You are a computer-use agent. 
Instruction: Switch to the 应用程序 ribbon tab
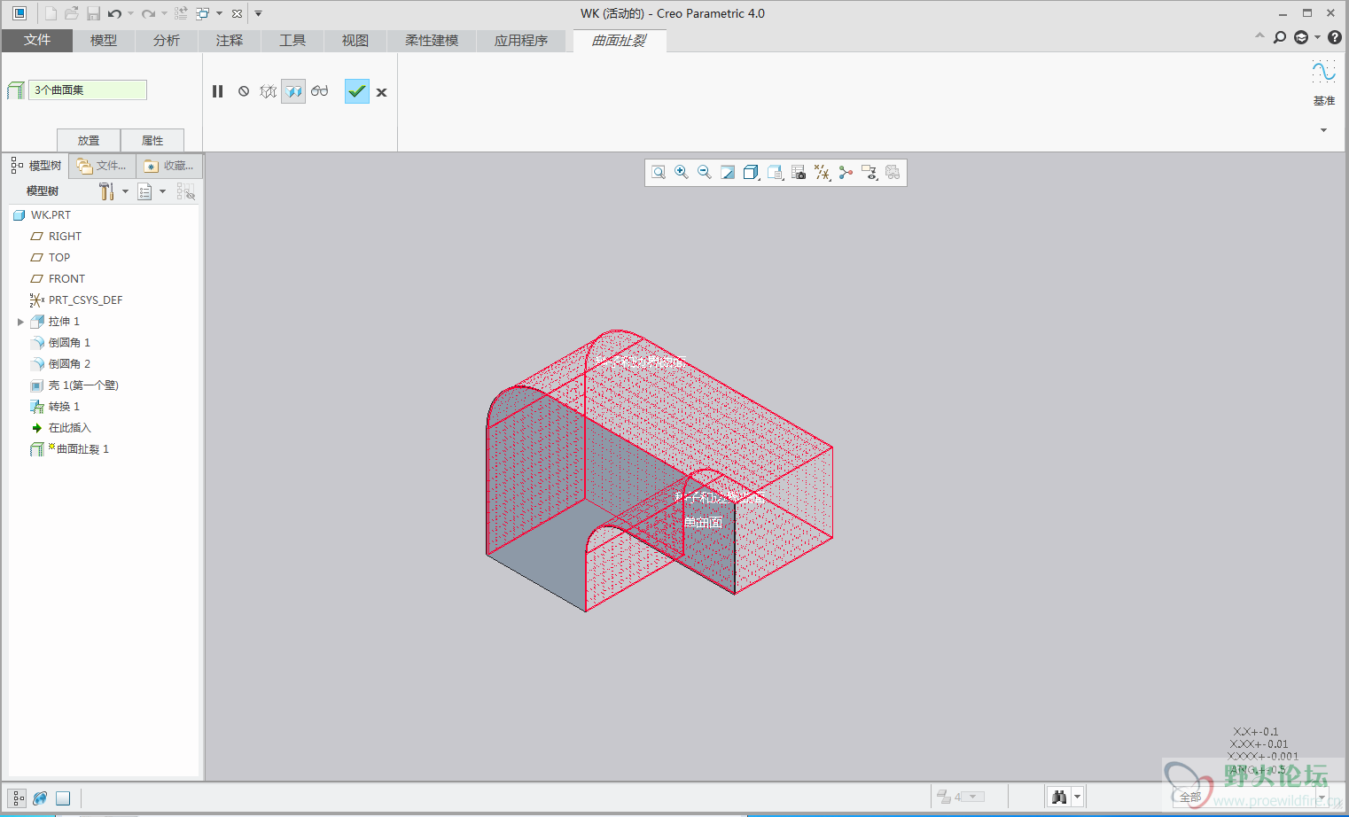[521, 40]
